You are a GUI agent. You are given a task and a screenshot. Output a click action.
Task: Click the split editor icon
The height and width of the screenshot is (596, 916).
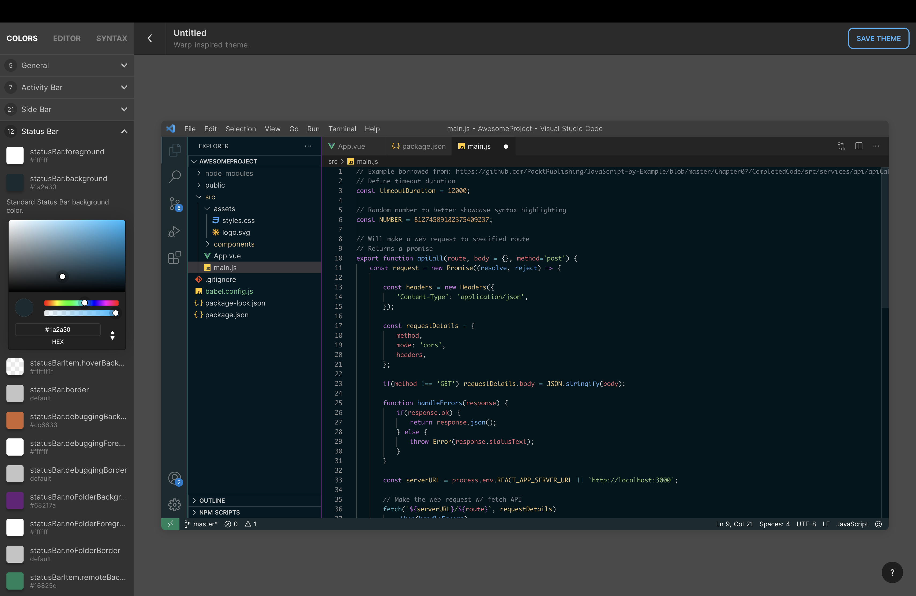coord(859,146)
